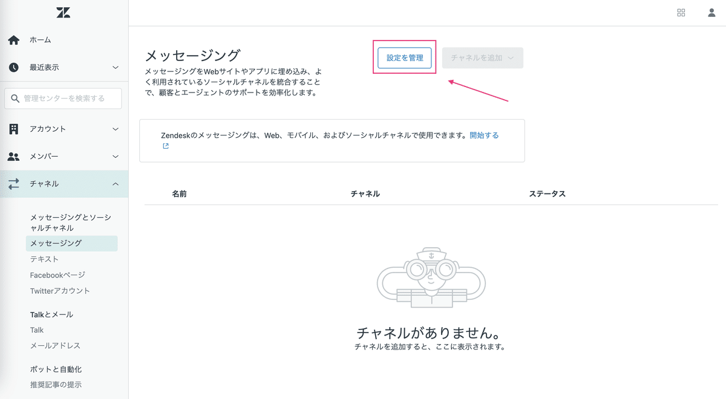The width and height of the screenshot is (726, 399).
Task: Select メッセージング in the sidebar
Action: (x=71, y=243)
